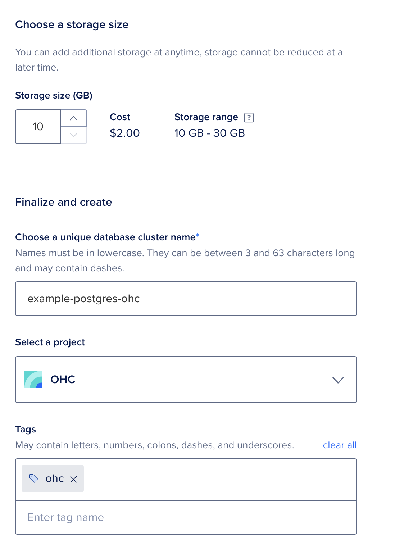
Task: Select the database cluster name field
Action: [x=186, y=299]
